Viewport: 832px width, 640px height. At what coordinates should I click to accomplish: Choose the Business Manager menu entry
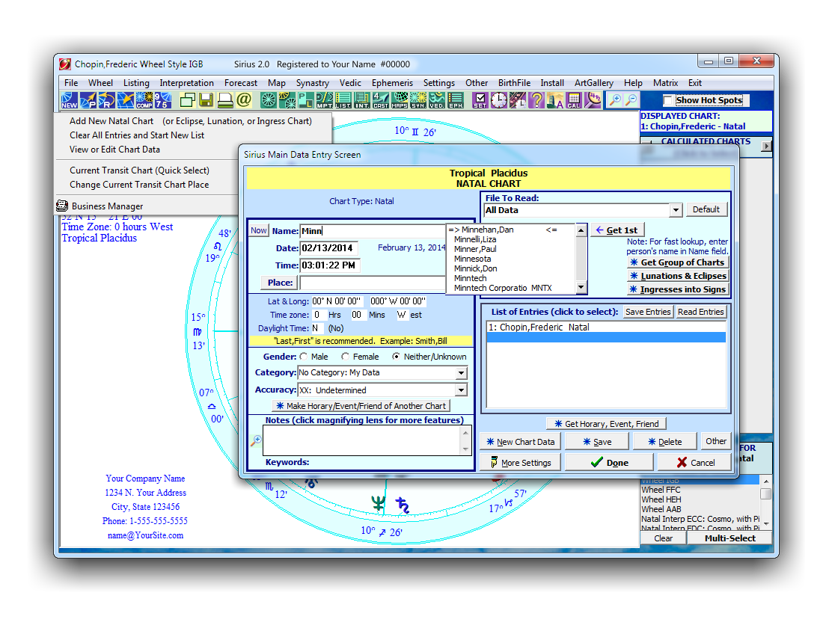(x=107, y=206)
